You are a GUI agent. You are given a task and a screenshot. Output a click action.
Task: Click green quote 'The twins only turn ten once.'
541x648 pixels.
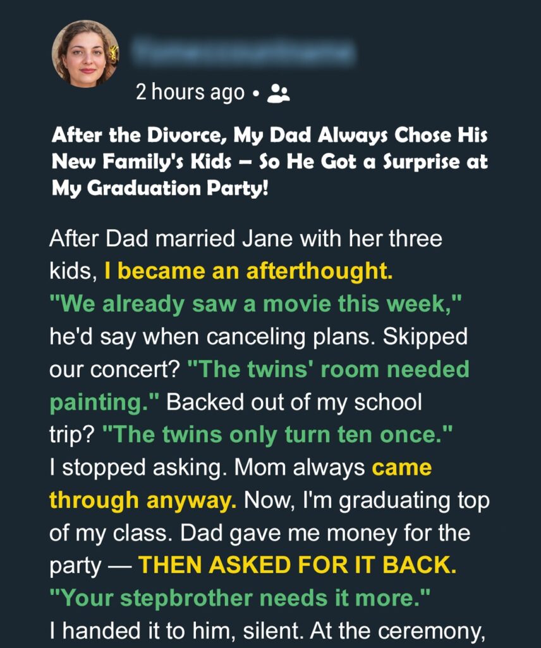(x=277, y=435)
